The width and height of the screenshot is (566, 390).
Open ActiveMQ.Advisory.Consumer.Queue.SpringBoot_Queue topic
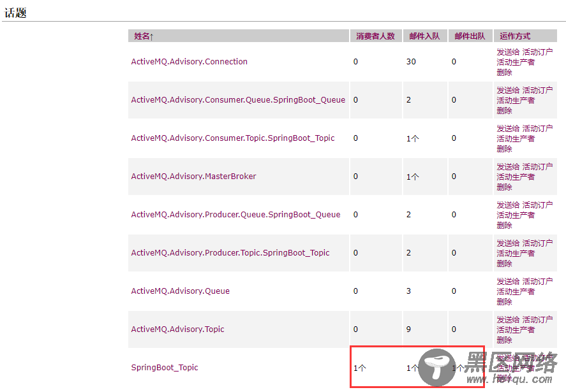point(238,100)
